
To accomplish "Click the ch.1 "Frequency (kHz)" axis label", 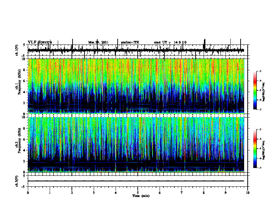I will (19, 82).
